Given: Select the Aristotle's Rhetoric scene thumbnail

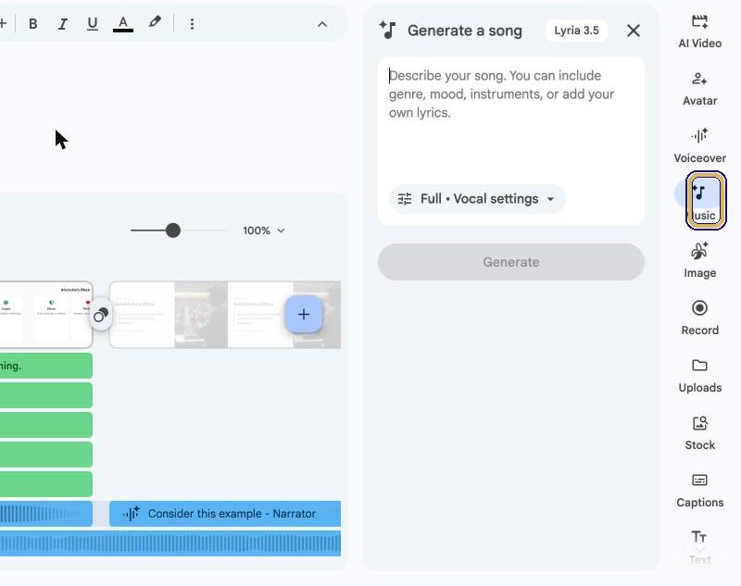Looking at the screenshot, I should pyautogui.click(x=46, y=315).
